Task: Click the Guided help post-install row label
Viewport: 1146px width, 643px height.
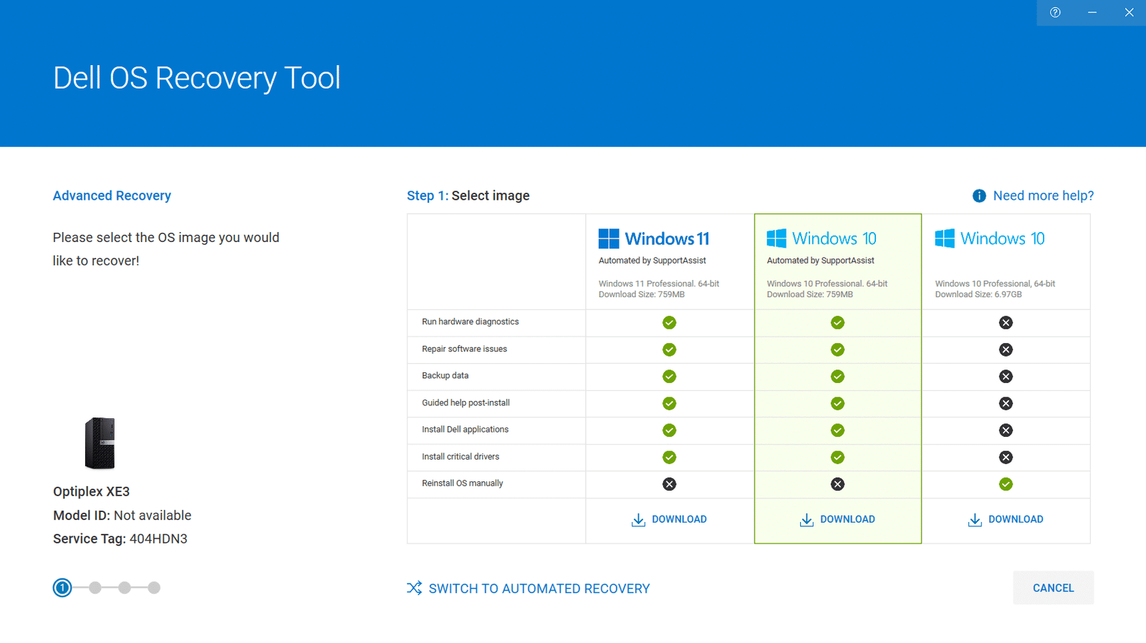Action: pyautogui.click(x=466, y=402)
